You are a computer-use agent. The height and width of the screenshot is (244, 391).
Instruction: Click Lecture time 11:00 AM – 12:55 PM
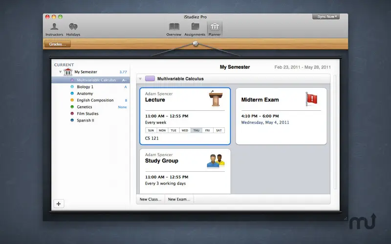pos(167,116)
